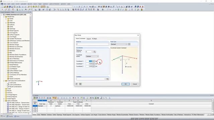This screenshot has height=120, width=214.
Task: Click Project Navigator vertical scrollbar
Action: [x=30, y=37]
